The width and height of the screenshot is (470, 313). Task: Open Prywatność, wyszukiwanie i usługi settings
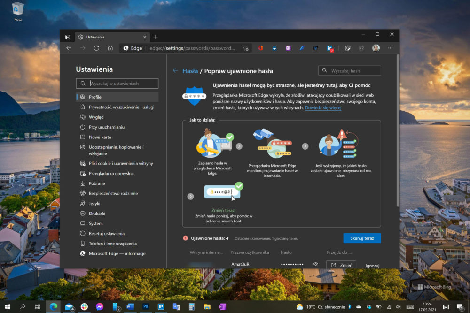pyautogui.click(x=117, y=107)
